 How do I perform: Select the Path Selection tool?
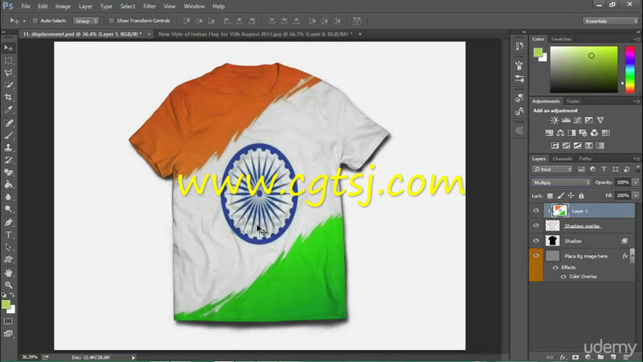click(x=8, y=247)
